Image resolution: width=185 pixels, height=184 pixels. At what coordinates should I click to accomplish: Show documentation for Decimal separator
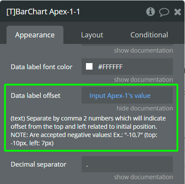click(x=143, y=177)
